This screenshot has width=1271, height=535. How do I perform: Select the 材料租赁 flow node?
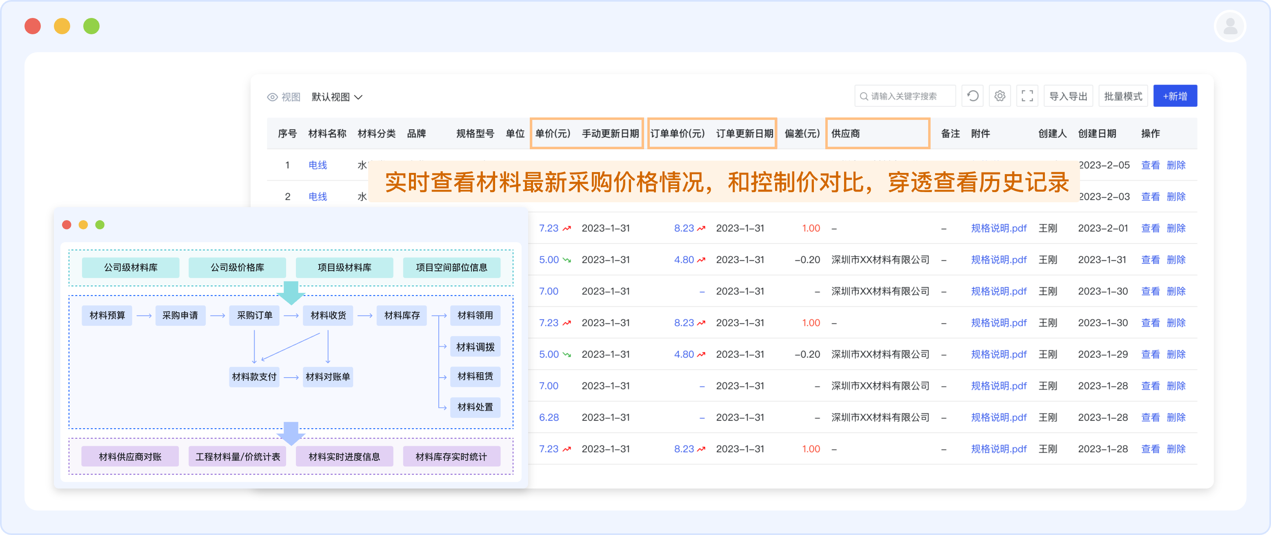pos(475,377)
